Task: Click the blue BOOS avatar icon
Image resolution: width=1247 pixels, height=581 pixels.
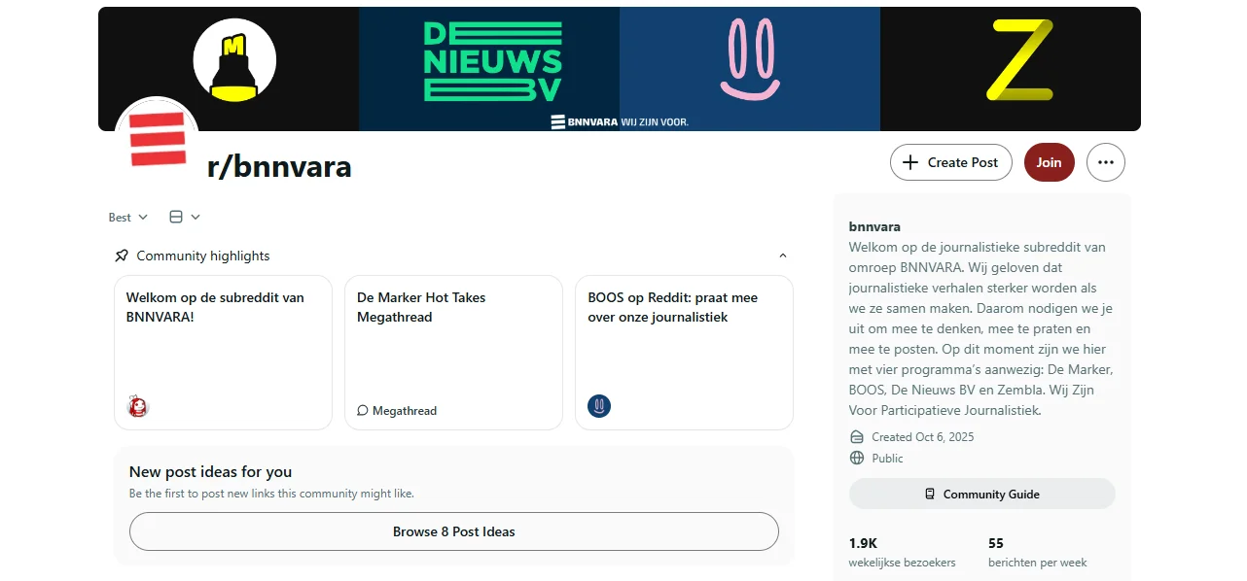Action: 599,406
